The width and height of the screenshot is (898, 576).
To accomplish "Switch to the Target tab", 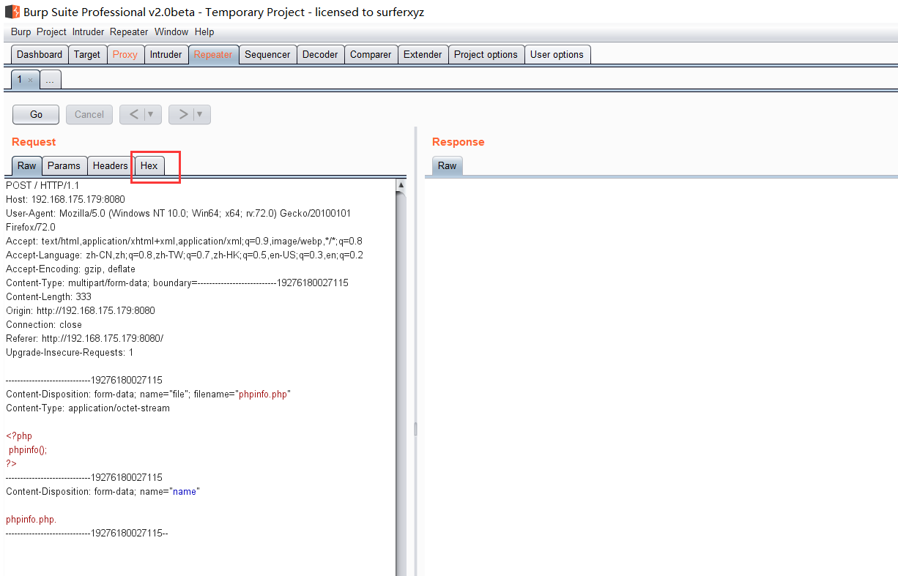I will click(x=87, y=55).
